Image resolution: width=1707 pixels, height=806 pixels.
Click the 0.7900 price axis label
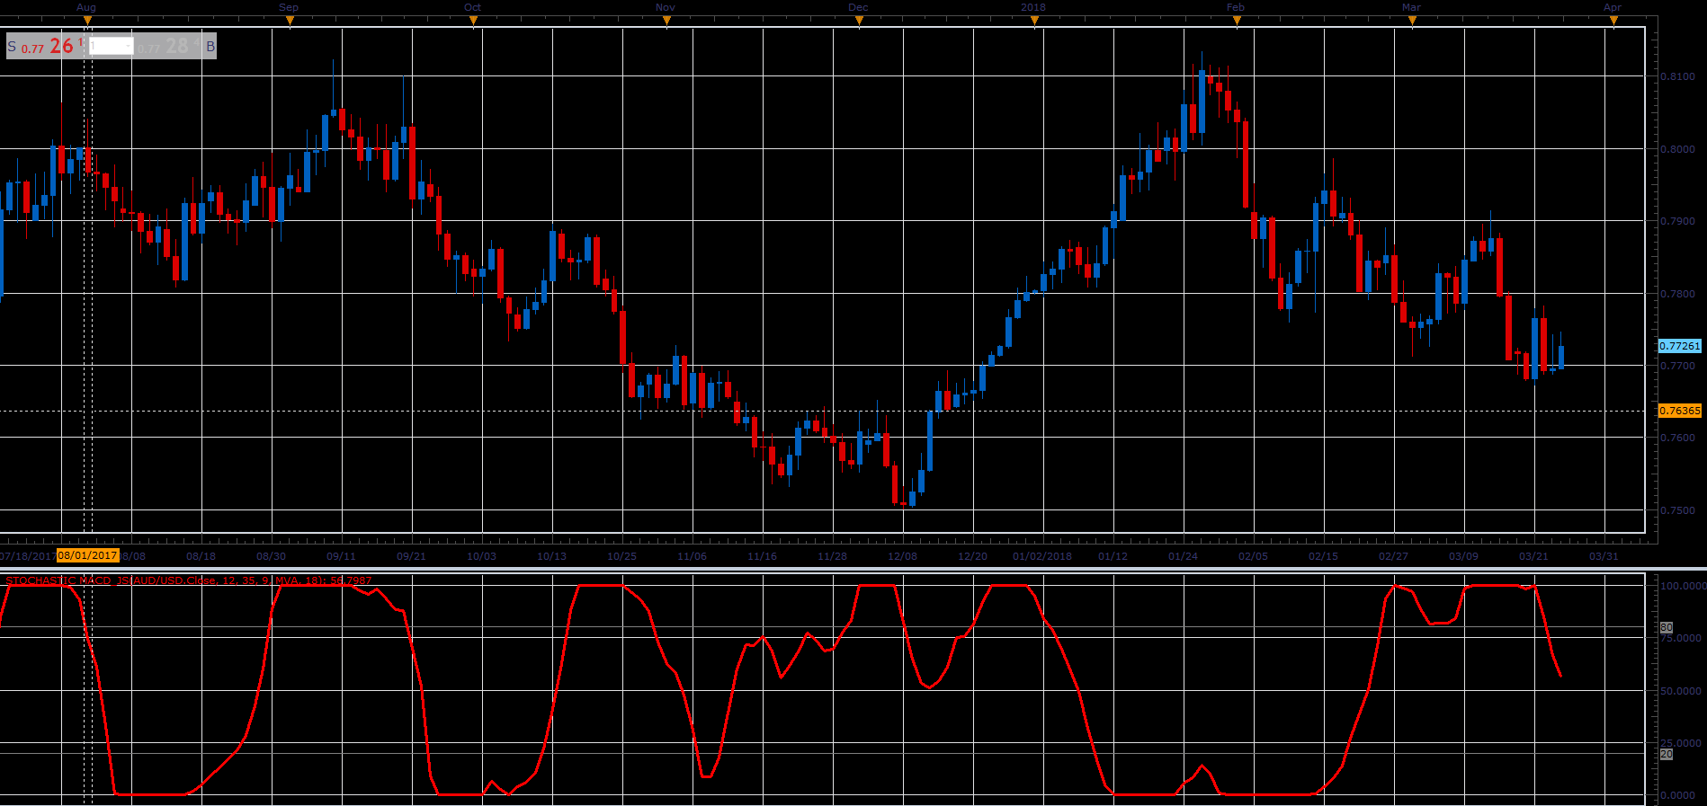[x=1677, y=221]
